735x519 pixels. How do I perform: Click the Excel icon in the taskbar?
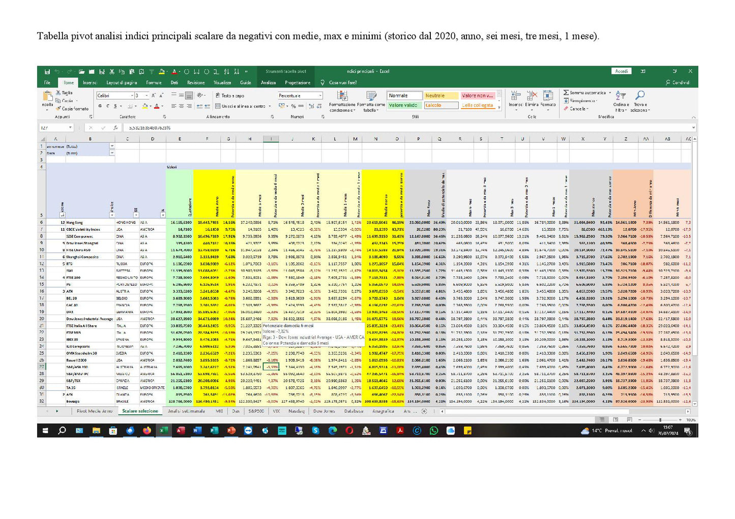[x=164, y=431]
